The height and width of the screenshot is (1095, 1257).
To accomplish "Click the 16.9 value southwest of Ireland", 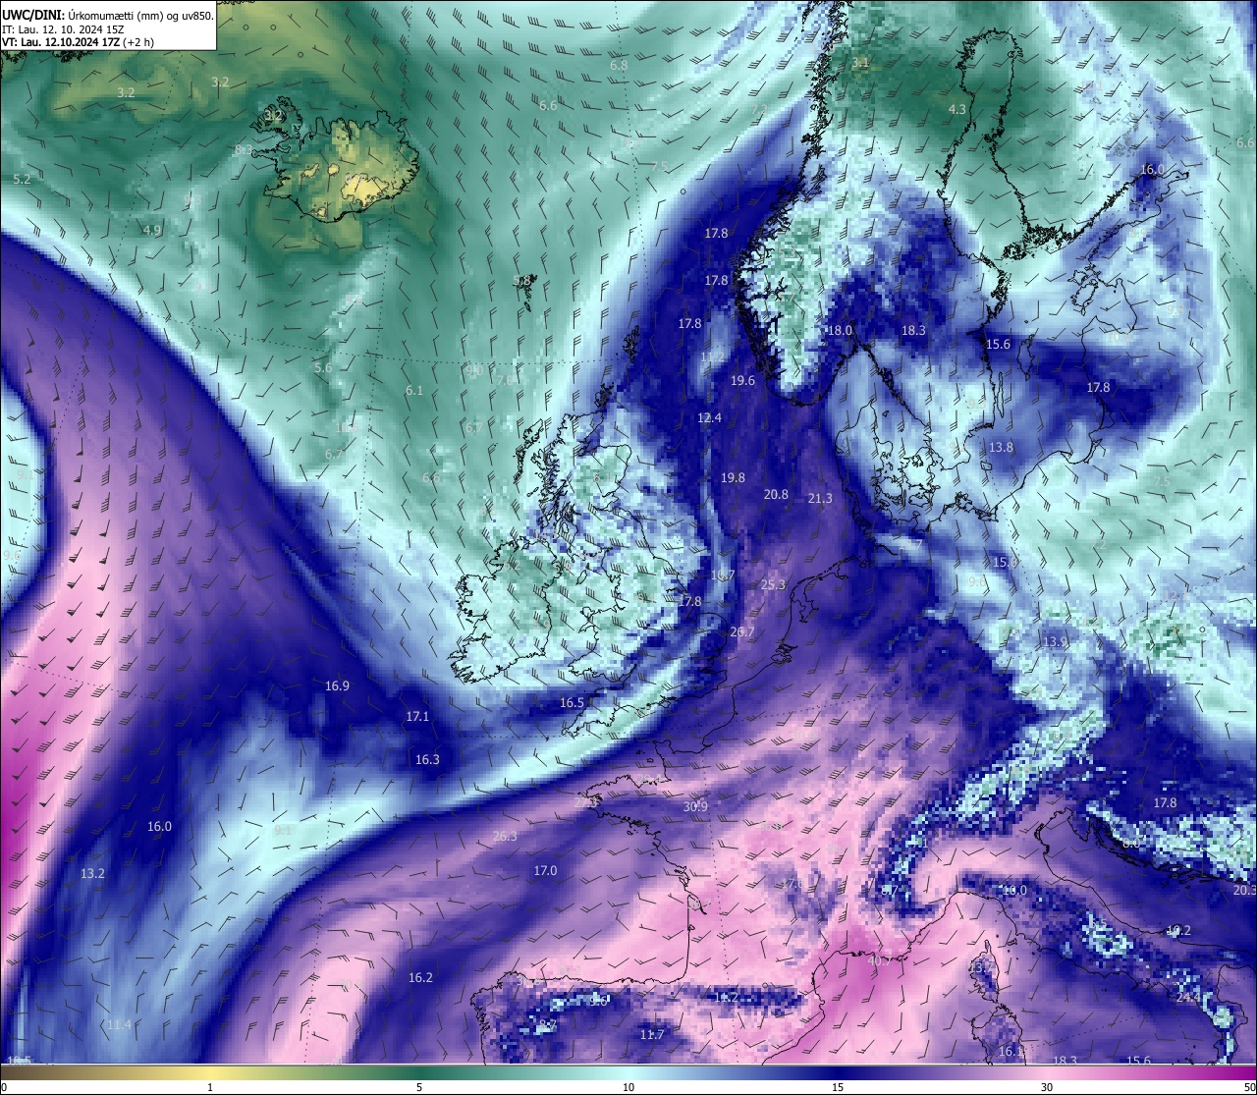I will [x=337, y=685].
